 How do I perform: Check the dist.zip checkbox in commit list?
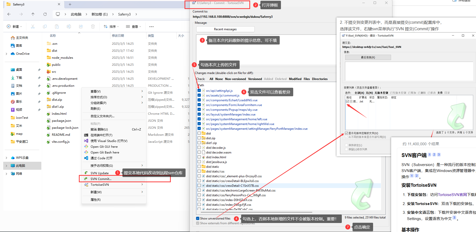point(199,138)
